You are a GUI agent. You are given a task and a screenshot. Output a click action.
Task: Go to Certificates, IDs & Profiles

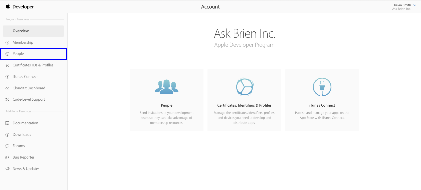point(34,65)
